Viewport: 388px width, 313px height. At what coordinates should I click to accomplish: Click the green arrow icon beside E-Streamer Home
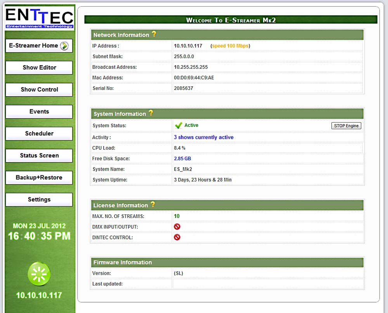coord(64,46)
